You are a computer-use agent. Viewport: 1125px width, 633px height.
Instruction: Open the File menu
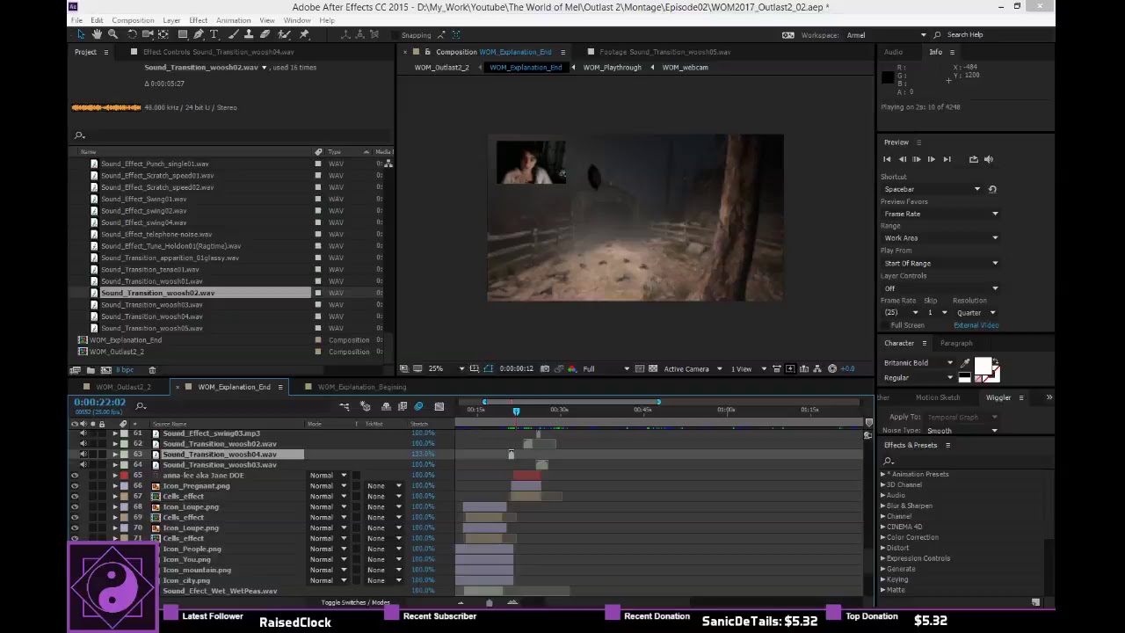pos(76,20)
